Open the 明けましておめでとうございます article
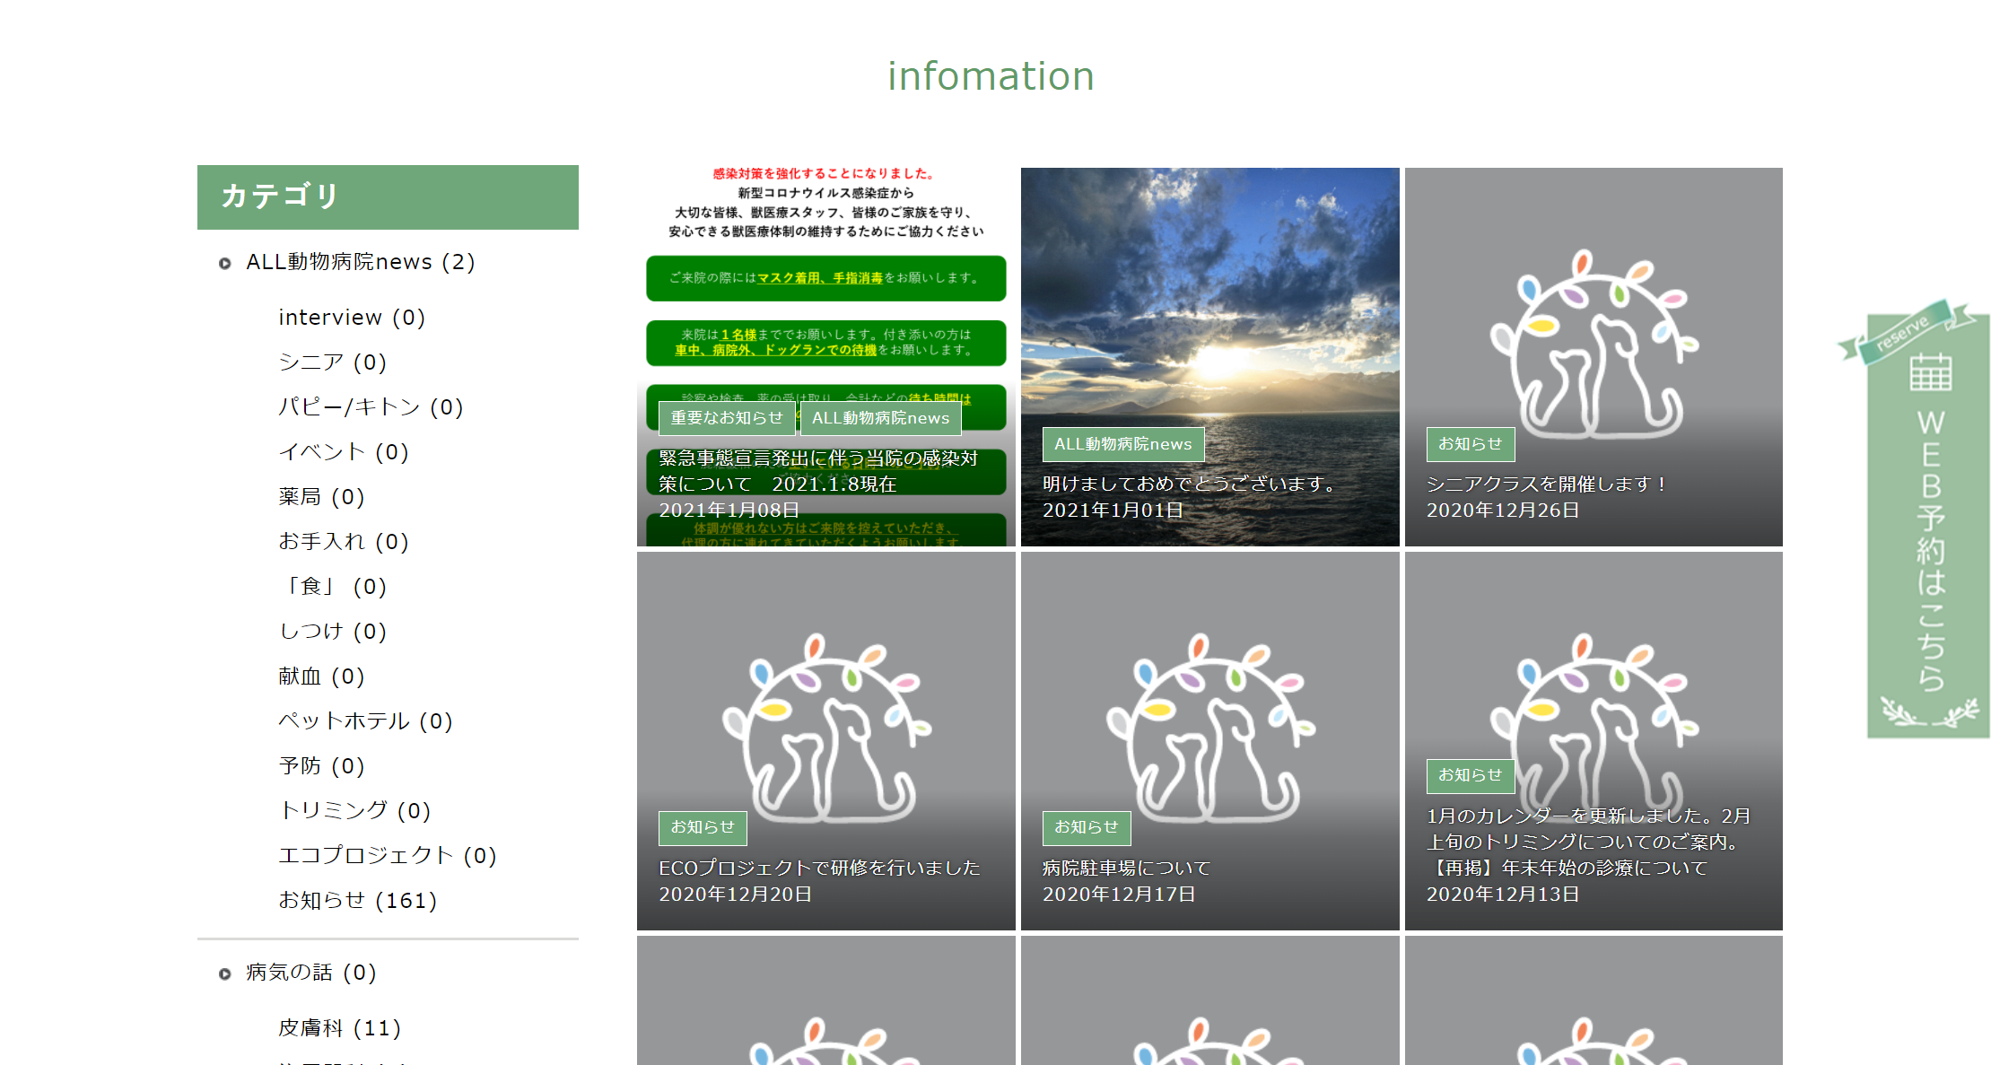The image size is (1991, 1065). [1189, 484]
